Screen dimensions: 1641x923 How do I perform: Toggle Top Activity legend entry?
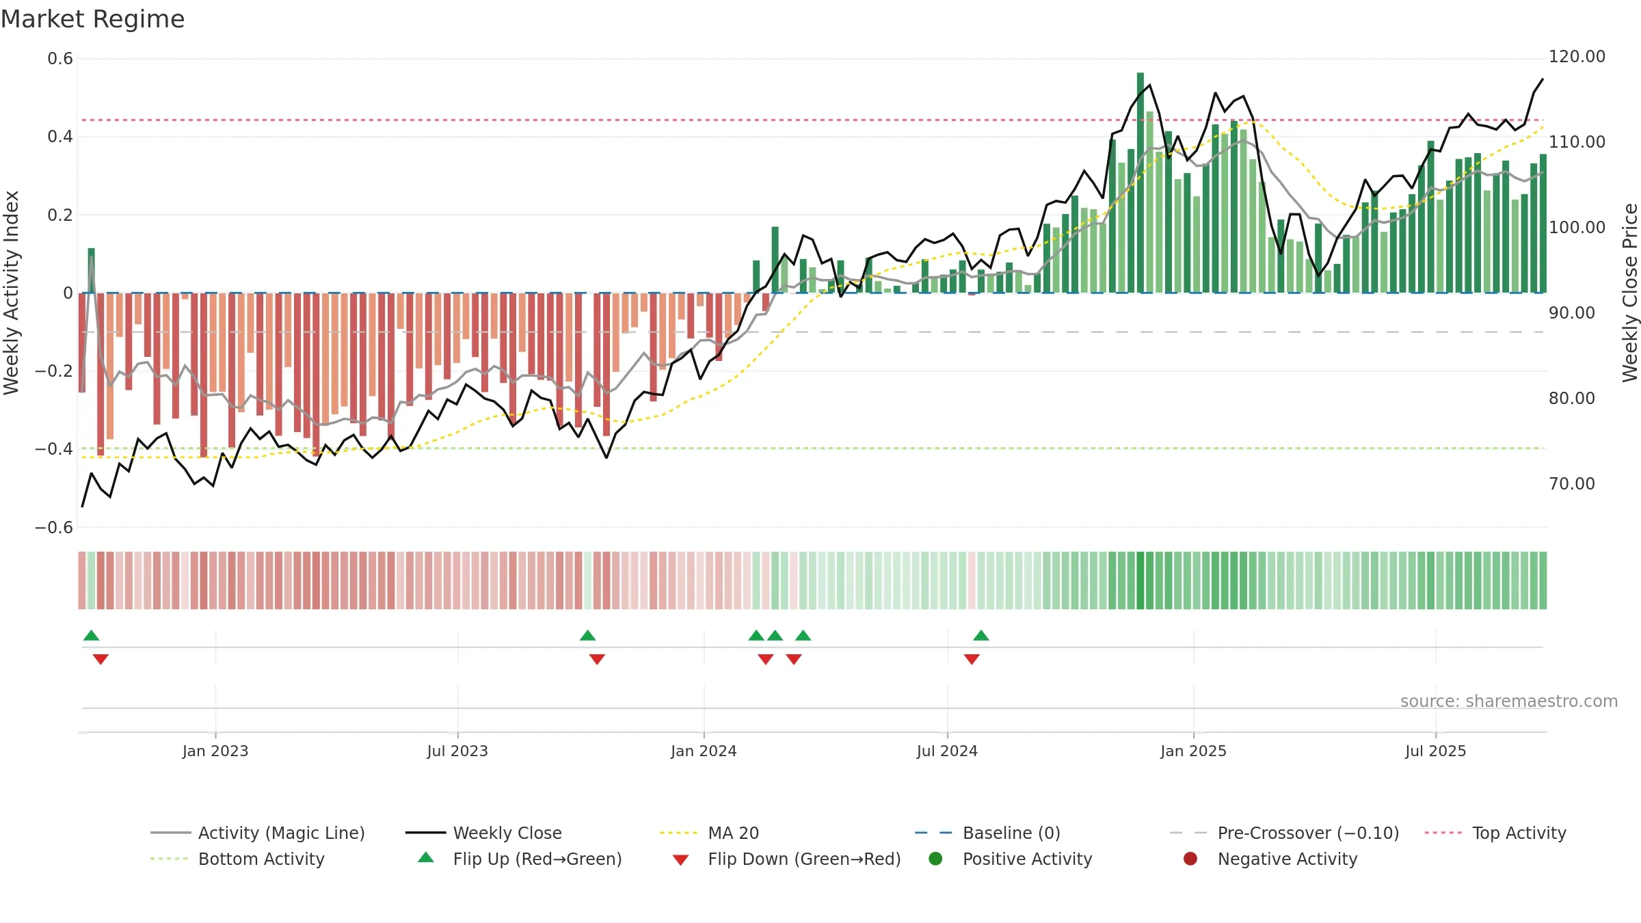click(1495, 833)
